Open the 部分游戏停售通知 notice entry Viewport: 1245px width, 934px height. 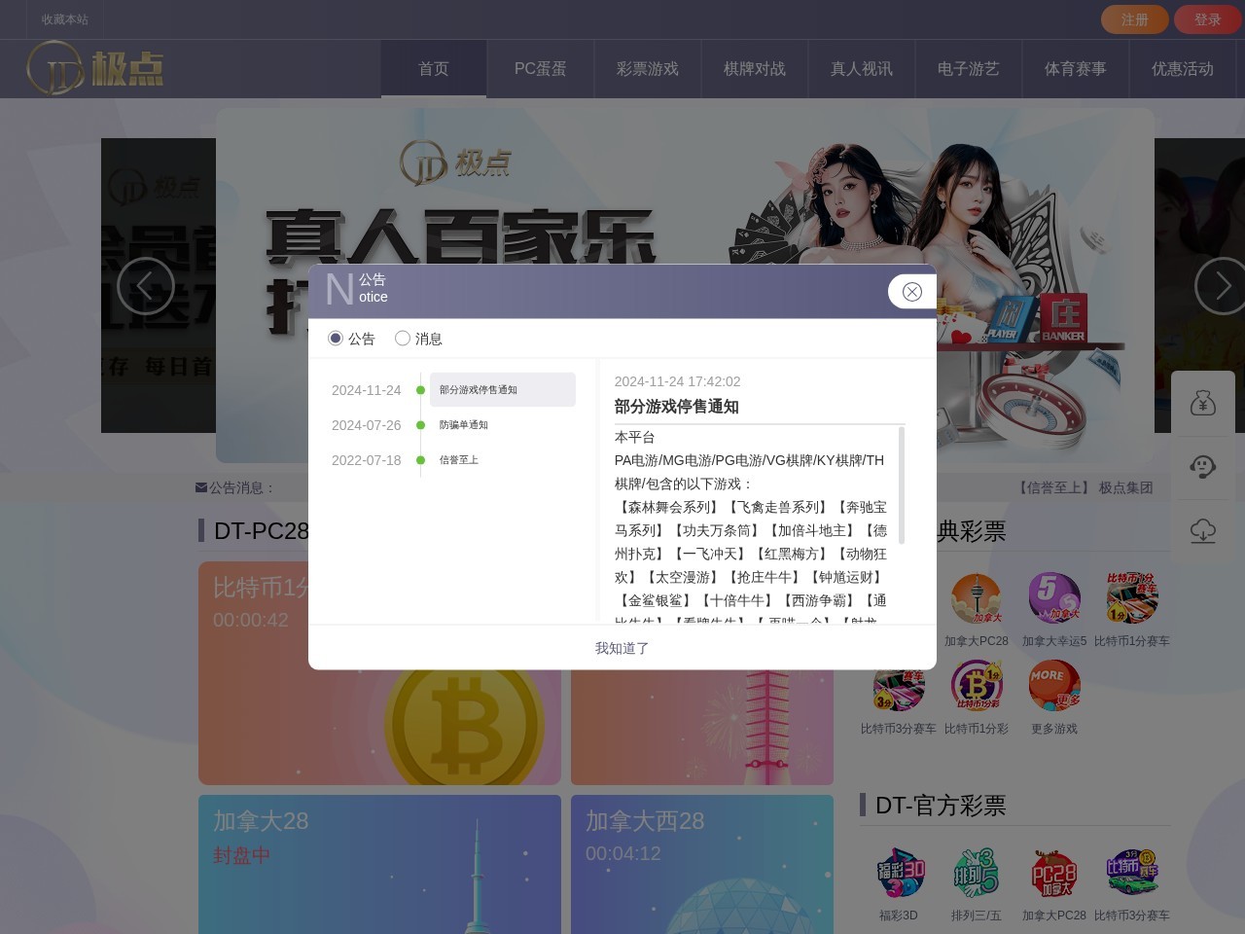pyautogui.click(x=502, y=390)
